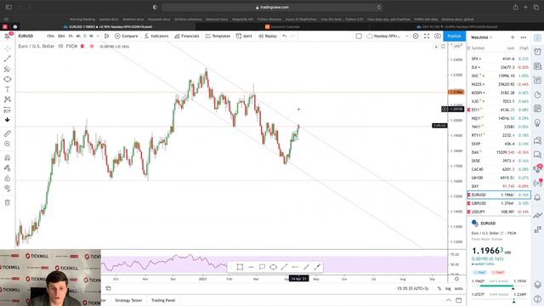Select the 4h timeframe

(78, 36)
